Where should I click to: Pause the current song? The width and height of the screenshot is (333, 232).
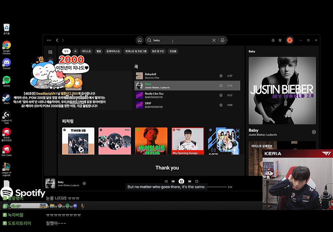click(x=181, y=181)
